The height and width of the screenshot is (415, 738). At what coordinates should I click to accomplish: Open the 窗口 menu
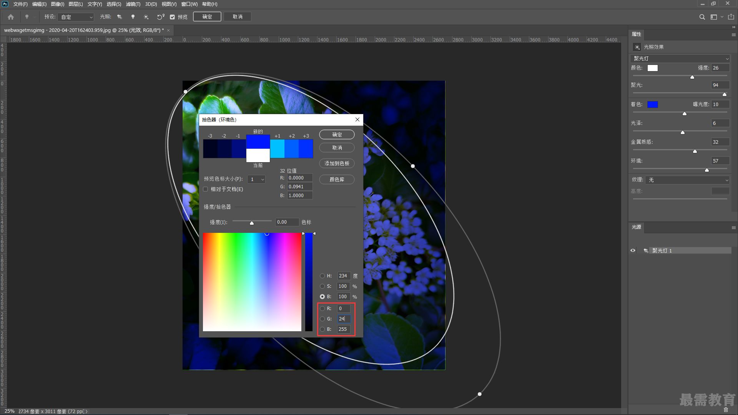click(x=189, y=4)
